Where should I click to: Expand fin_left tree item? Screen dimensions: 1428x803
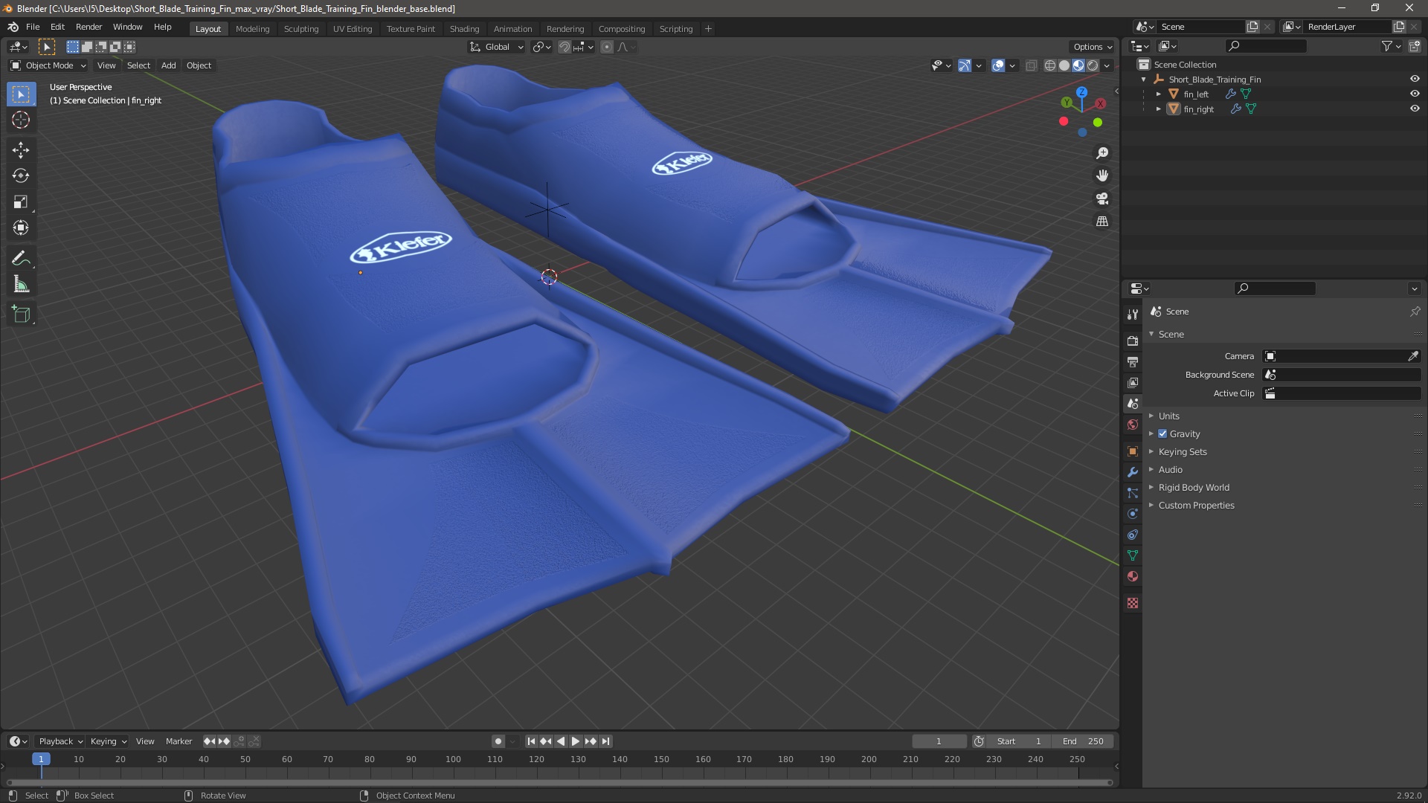pos(1159,94)
